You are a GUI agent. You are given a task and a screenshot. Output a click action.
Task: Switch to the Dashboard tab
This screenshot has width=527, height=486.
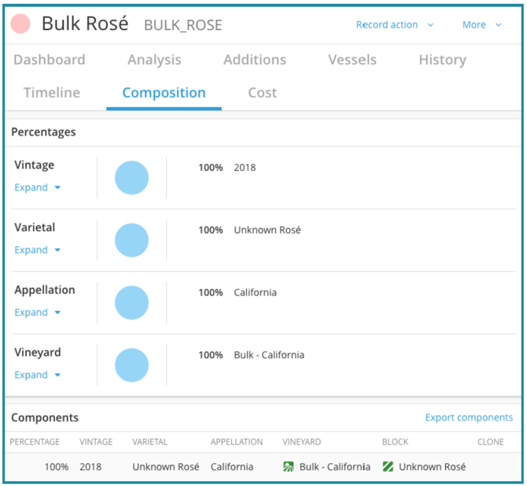(x=50, y=60)
